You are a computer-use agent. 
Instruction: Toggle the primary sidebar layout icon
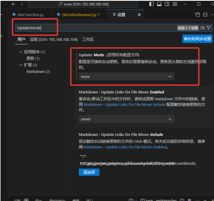pos(151,4)
